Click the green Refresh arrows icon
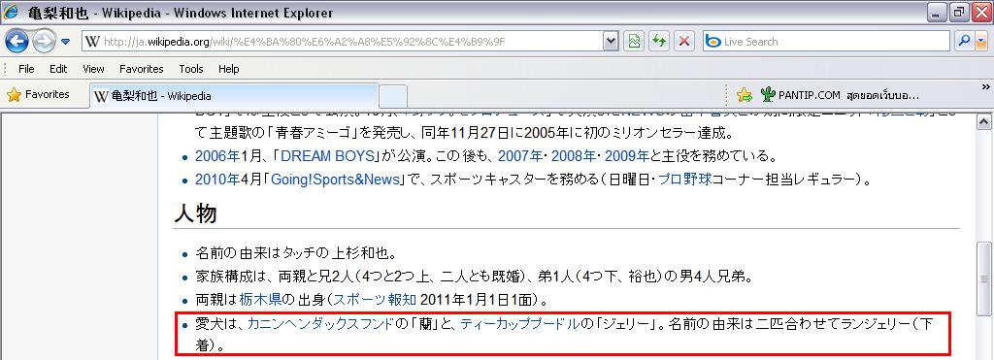 (659, 42)
